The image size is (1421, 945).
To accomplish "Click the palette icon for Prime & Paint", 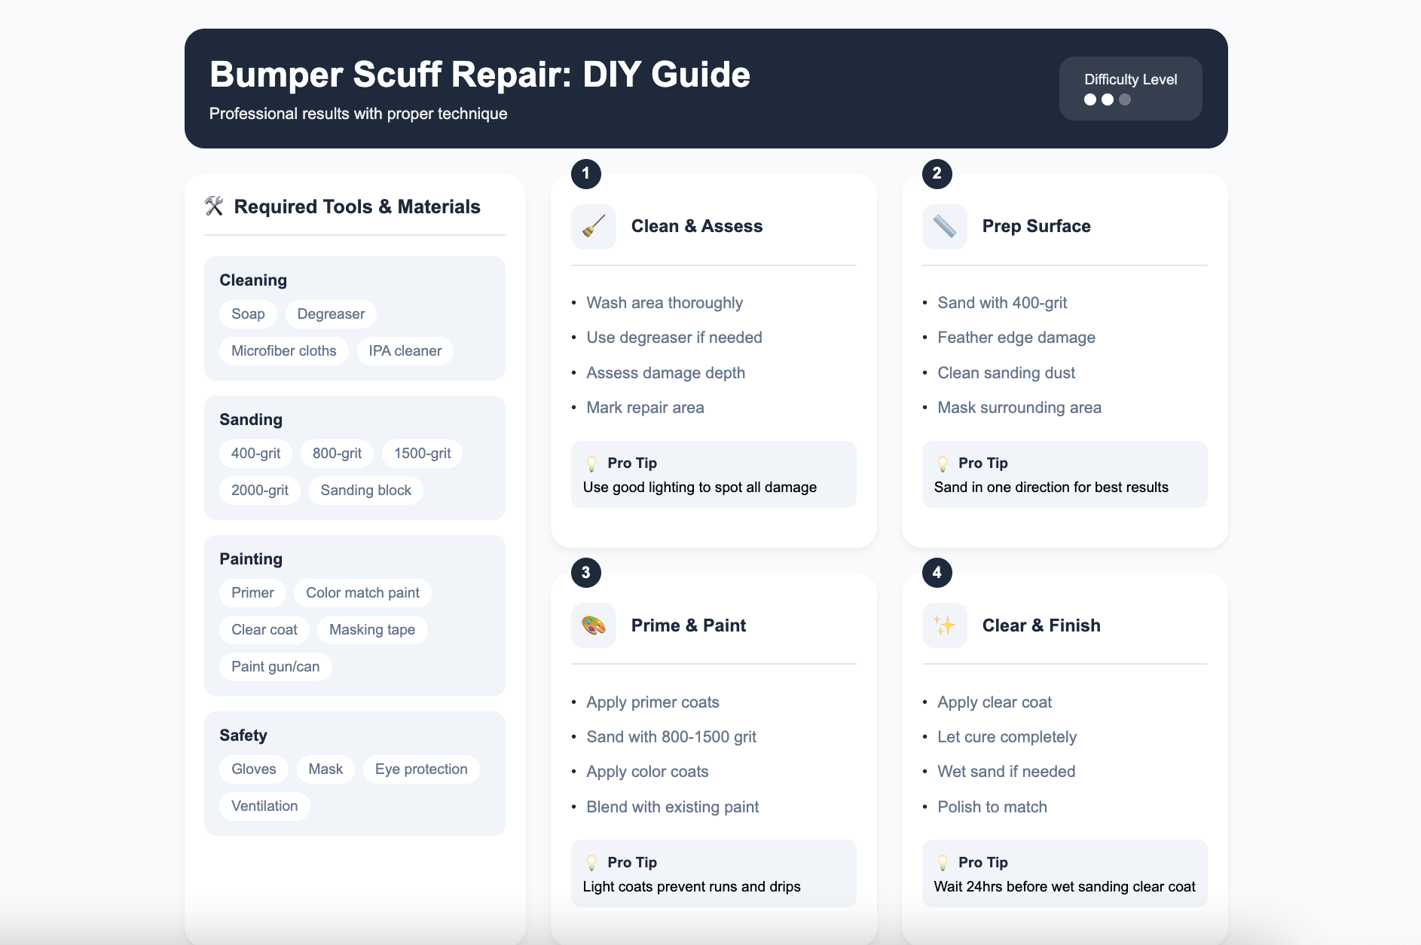I will (x=593, y=625).
